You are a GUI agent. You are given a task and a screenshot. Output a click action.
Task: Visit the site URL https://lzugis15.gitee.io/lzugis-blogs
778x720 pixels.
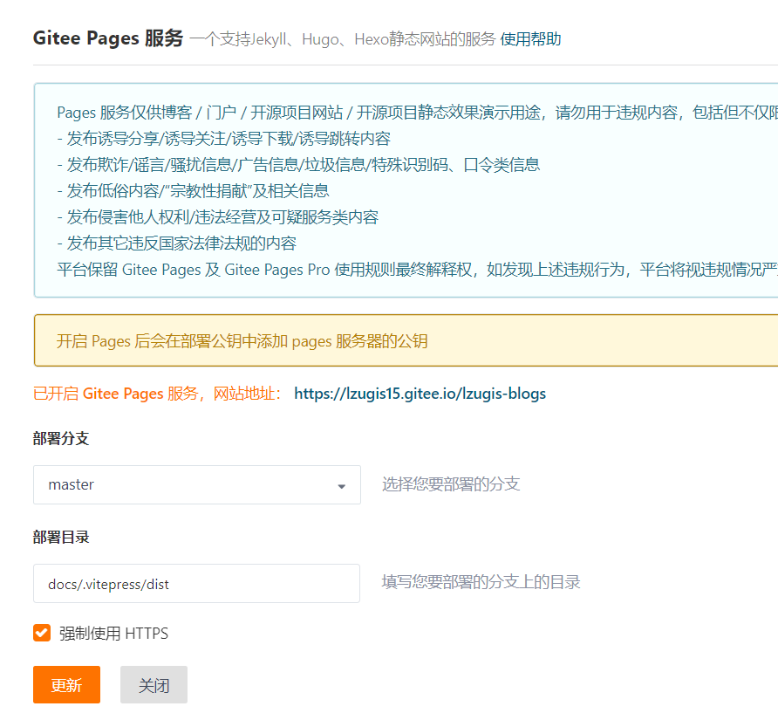pos(420,394)
